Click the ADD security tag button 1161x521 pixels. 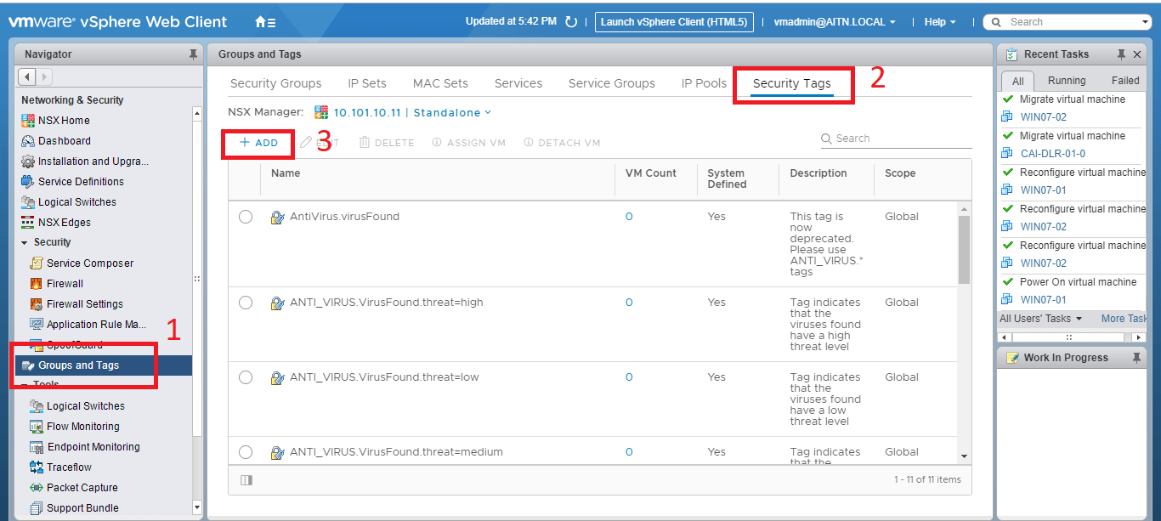pyautogui.click(x=258, y=143)
